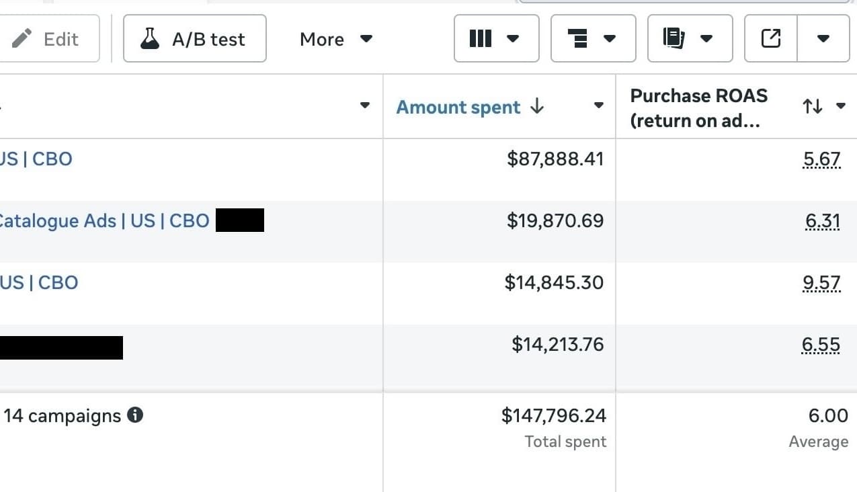857x492 pixels.
Task: Click the 9.57 ROAS value
Action: click(821, 283)
